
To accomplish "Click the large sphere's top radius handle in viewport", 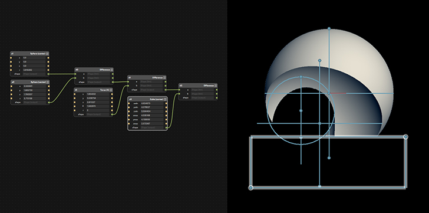I will pyautogui.click(x=329, y=28).
